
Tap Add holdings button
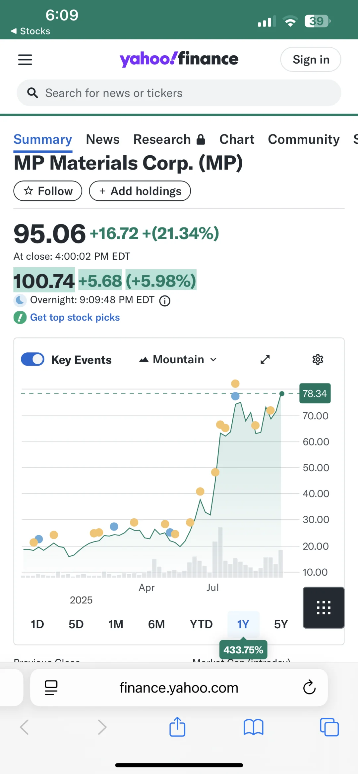click(x=140, y=191)
